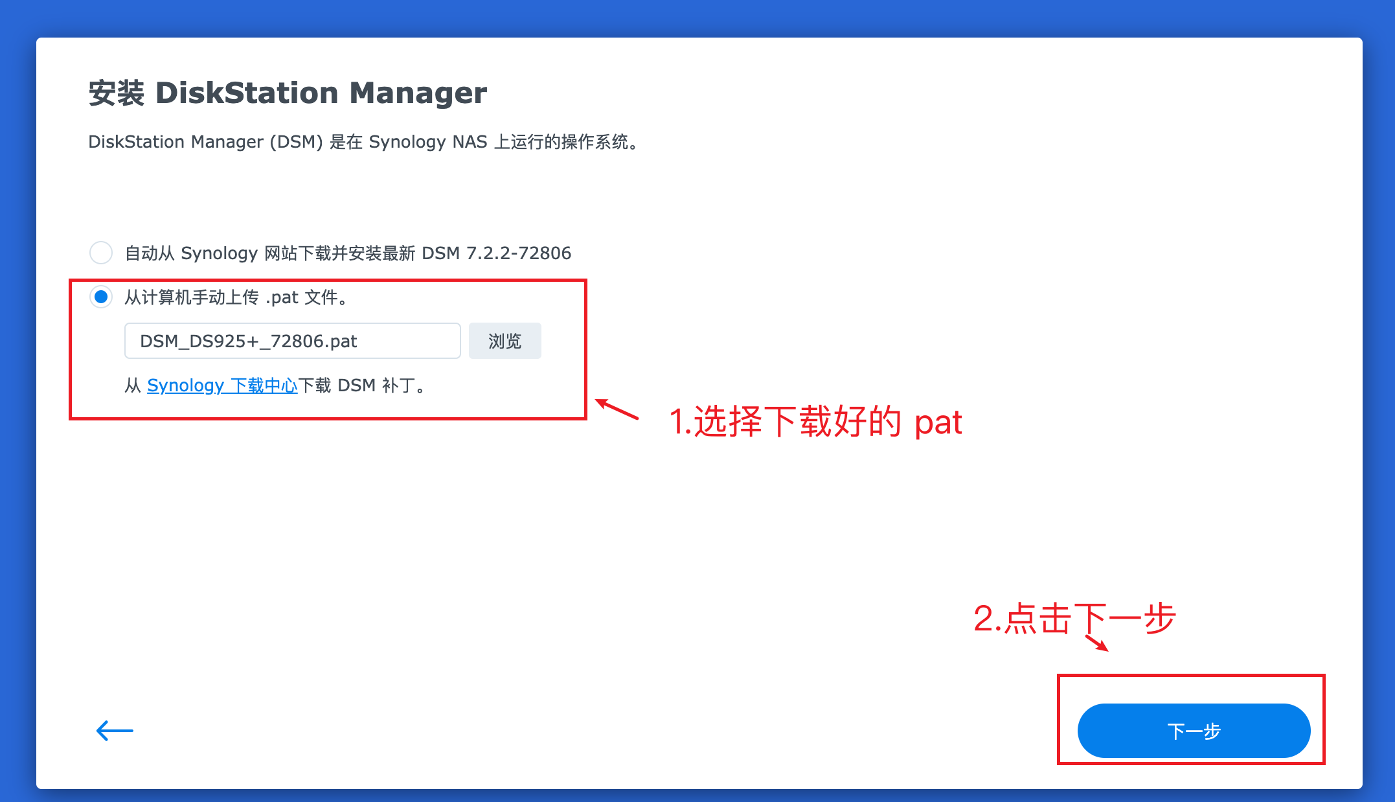Focus the DSM_DS925+_72806.pat file field
1395x802 pixels.
pos(293,341)
